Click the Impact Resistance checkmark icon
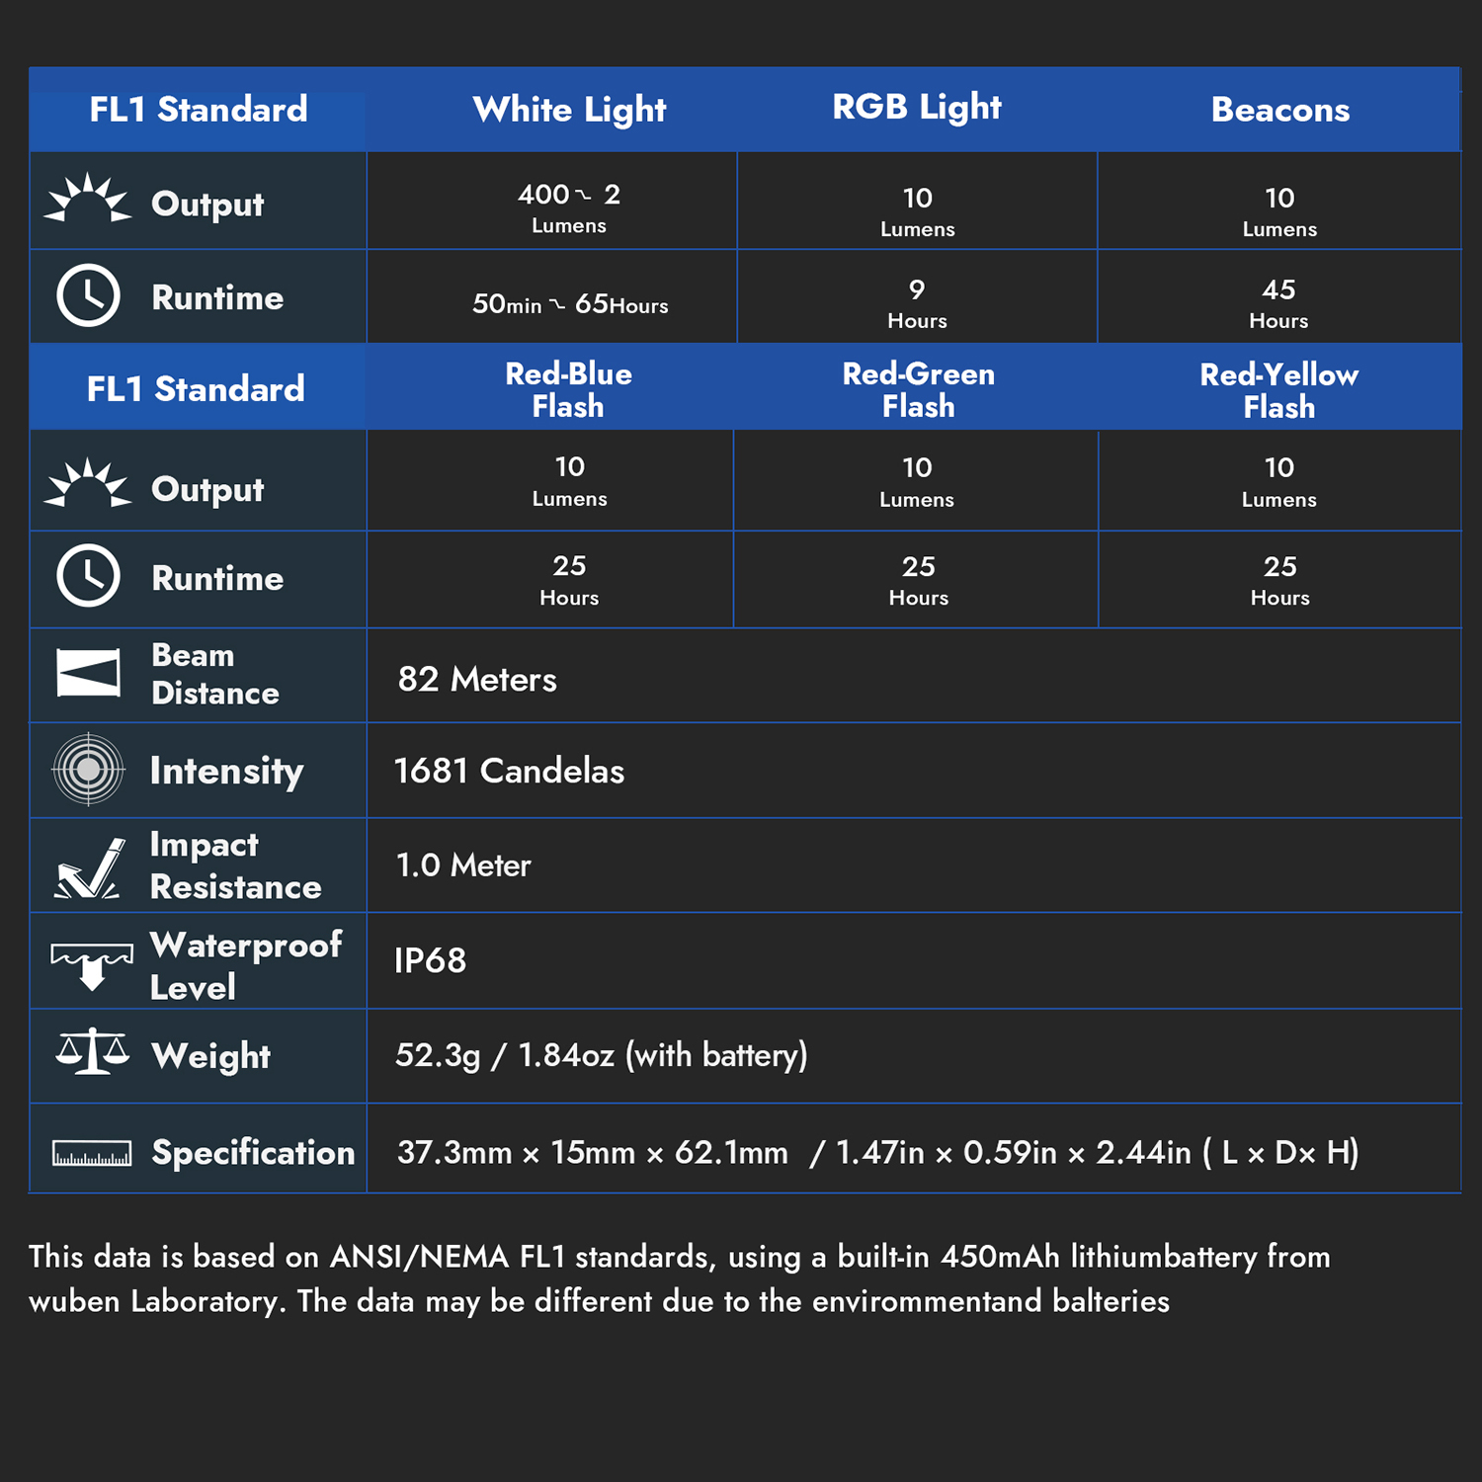 [x=90, y=868]
